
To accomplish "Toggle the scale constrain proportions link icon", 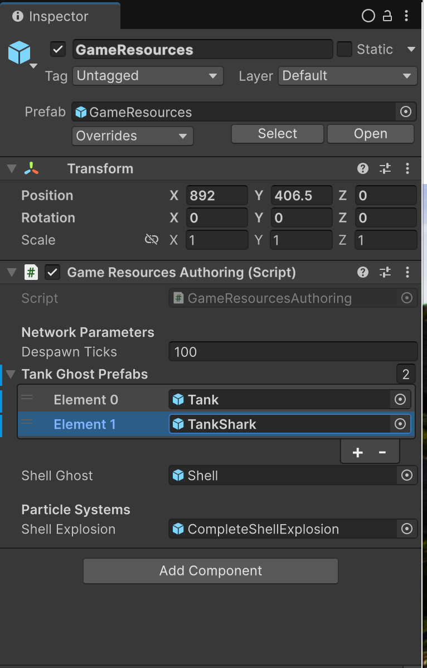I will (x=151, y=240).
